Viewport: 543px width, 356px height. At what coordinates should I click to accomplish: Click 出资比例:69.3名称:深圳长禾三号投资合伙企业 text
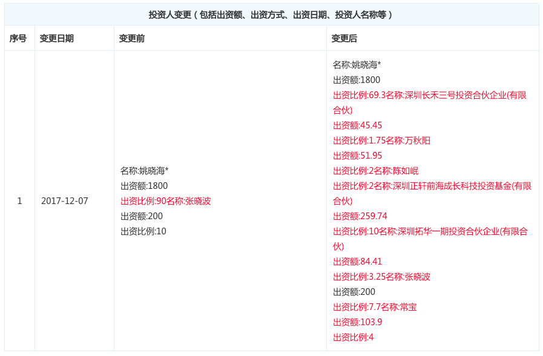(x=430, y=102)
